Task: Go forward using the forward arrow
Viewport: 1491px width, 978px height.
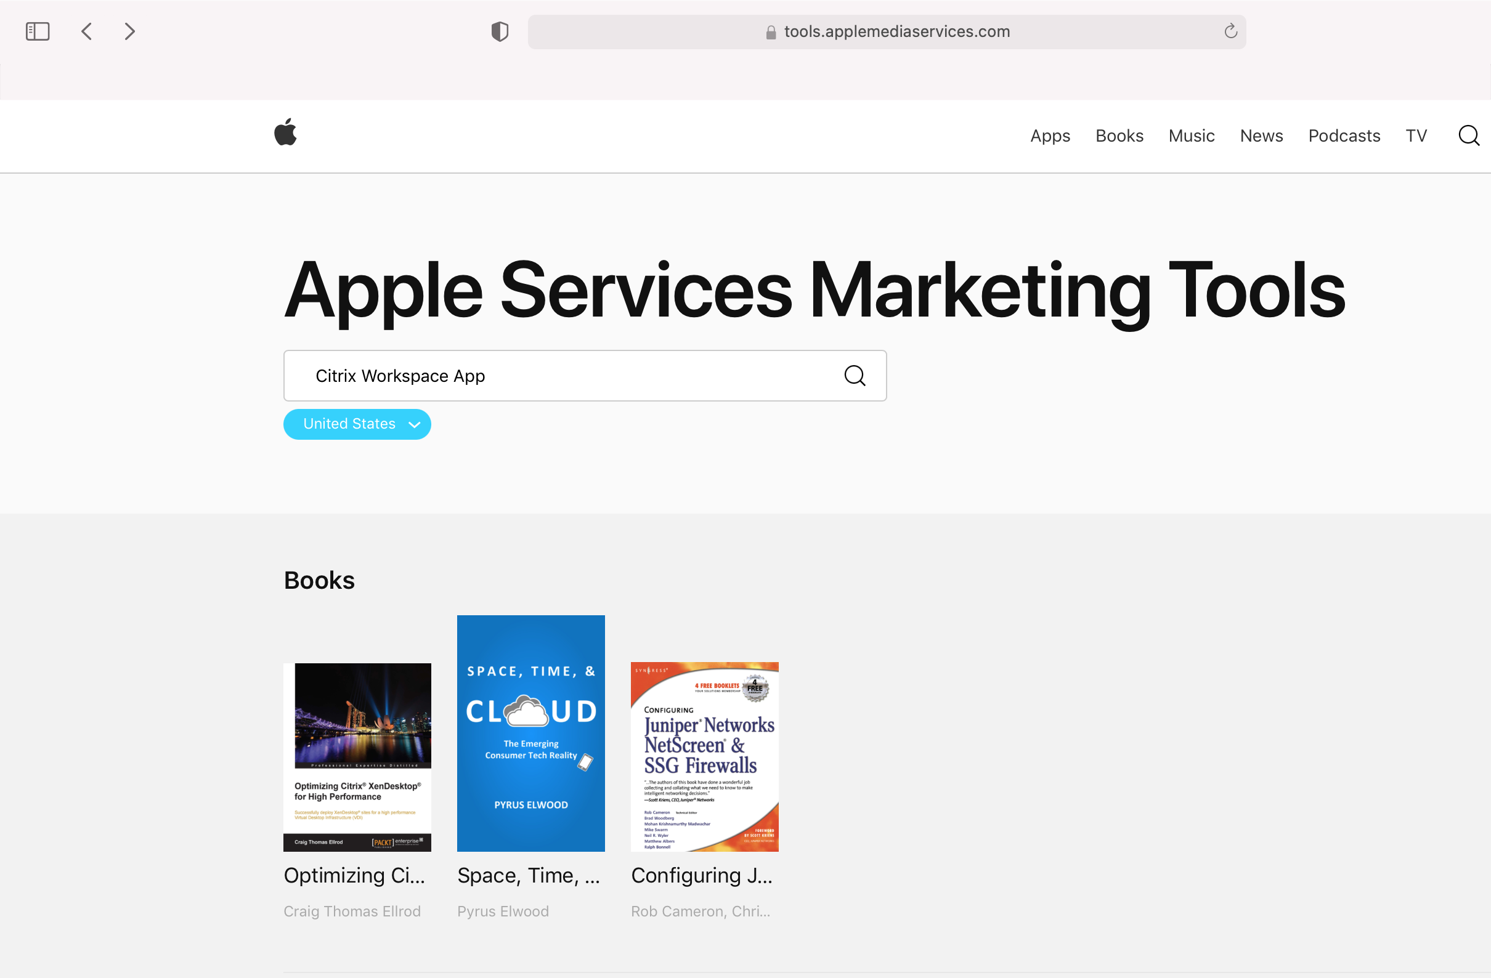Action: [129, 31]
